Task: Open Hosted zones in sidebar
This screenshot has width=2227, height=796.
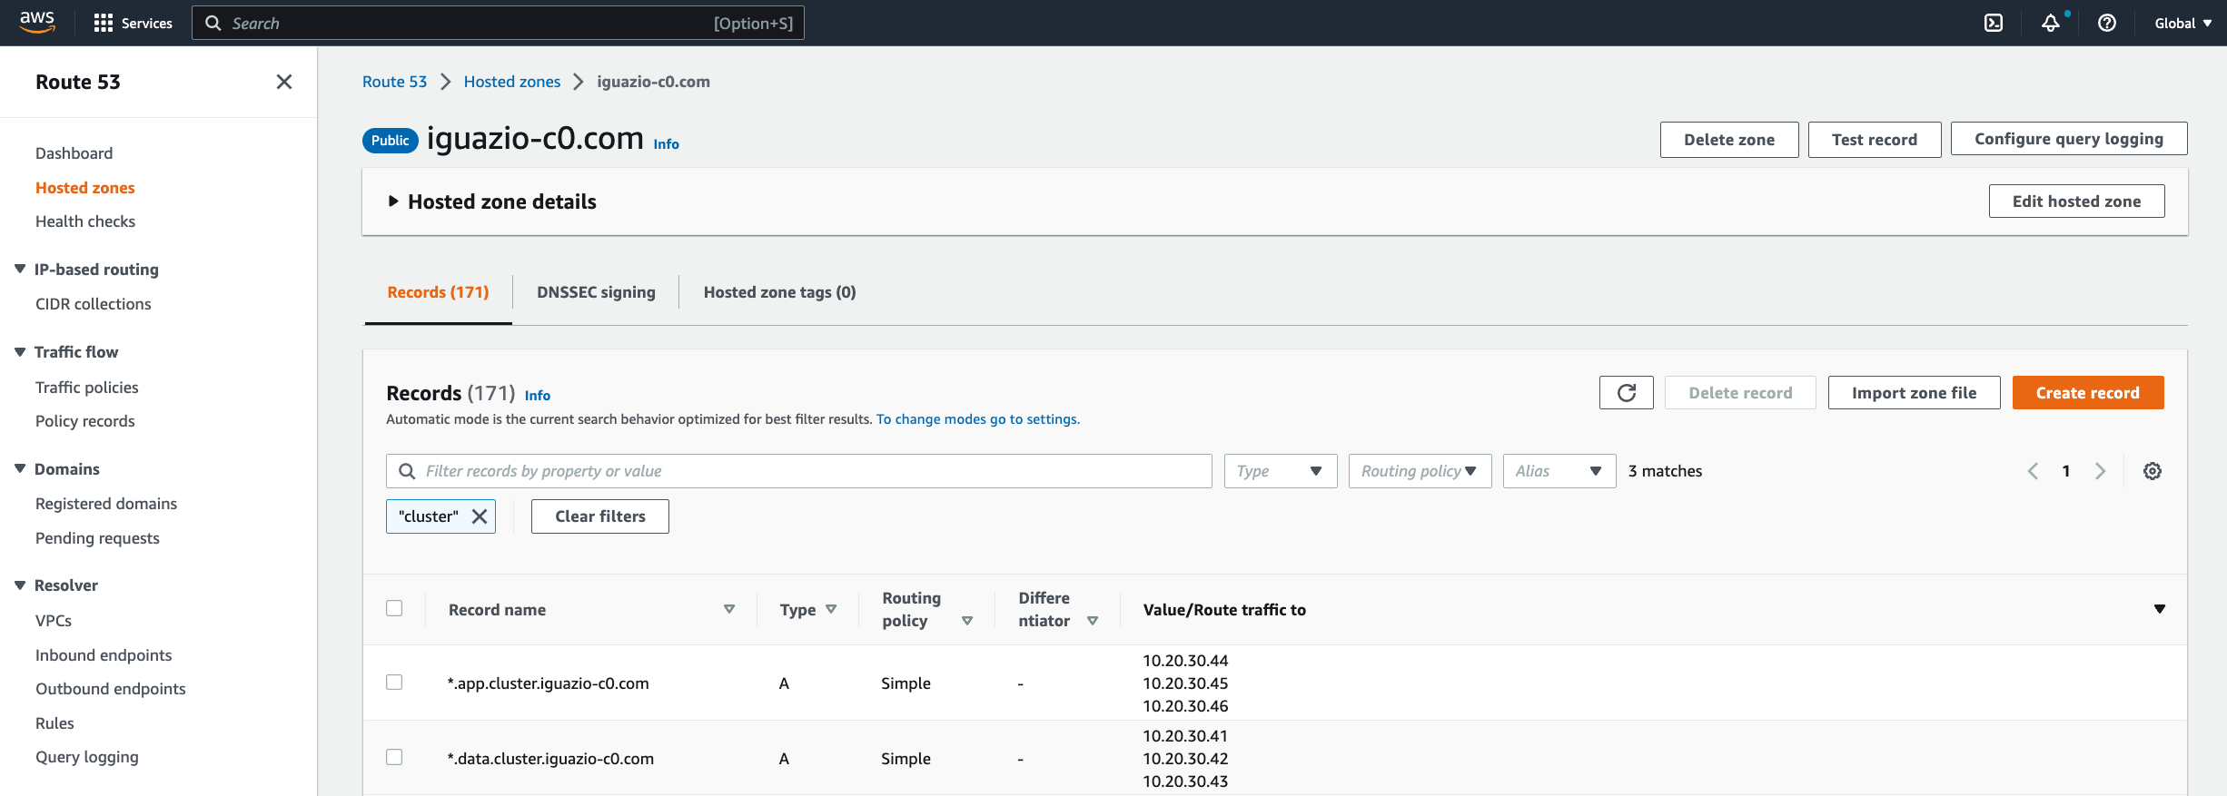Action: [85, 188]
